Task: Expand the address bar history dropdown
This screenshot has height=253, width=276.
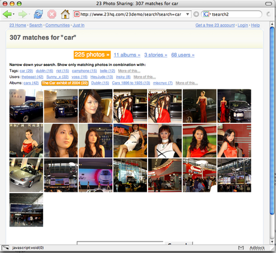Action: pos(188,14)
